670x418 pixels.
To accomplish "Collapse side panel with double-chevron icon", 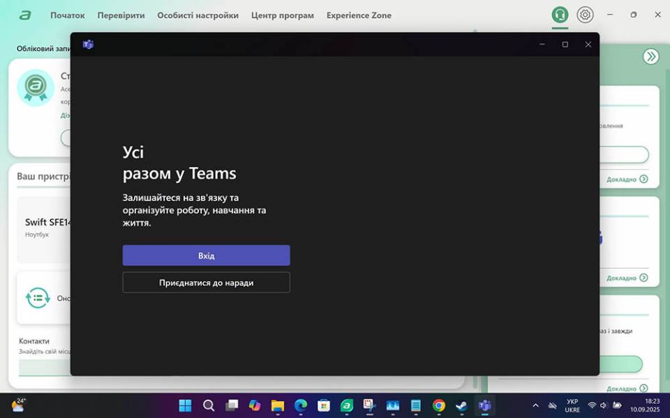I will (x=650, y=56).
